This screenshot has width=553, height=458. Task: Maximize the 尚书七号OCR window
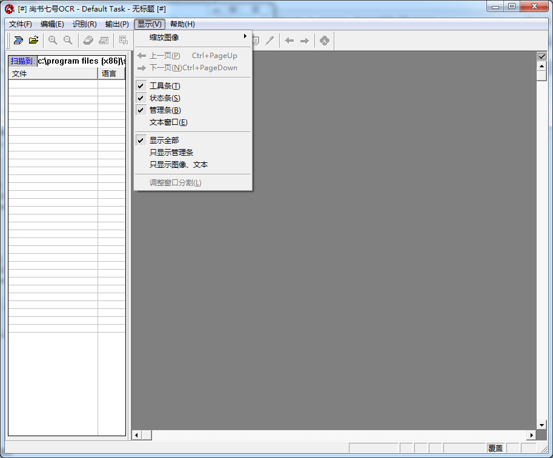tap(512, 7)
